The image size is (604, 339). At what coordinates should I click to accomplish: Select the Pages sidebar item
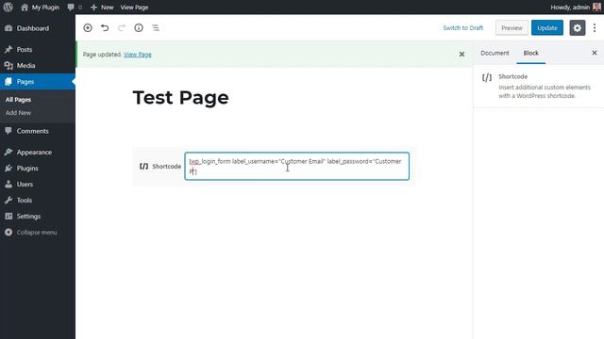point(38,82)
